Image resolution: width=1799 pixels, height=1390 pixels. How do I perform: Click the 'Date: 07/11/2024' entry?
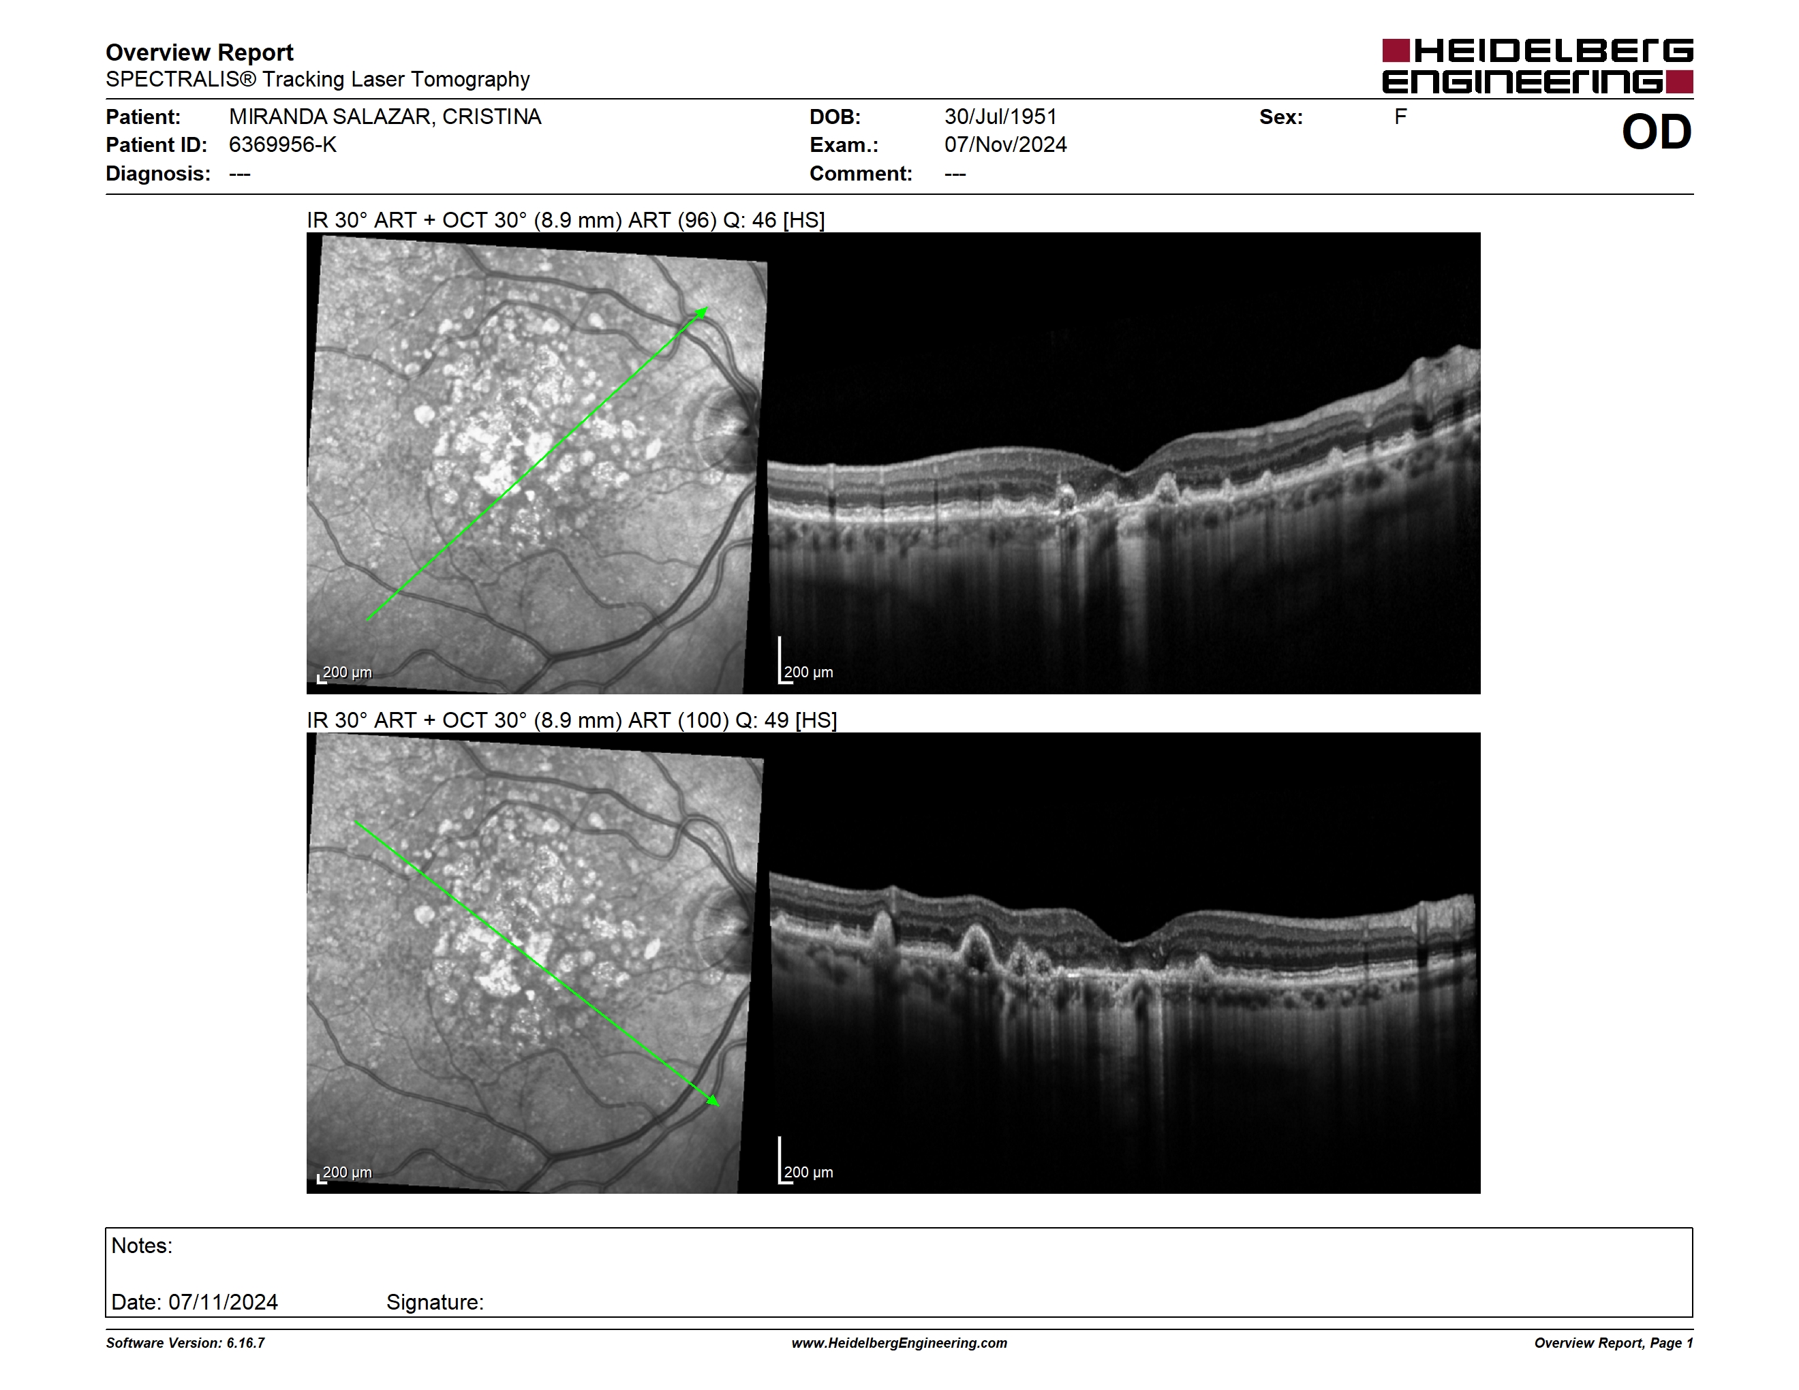pyautogui.click(x=194, y=1302)
